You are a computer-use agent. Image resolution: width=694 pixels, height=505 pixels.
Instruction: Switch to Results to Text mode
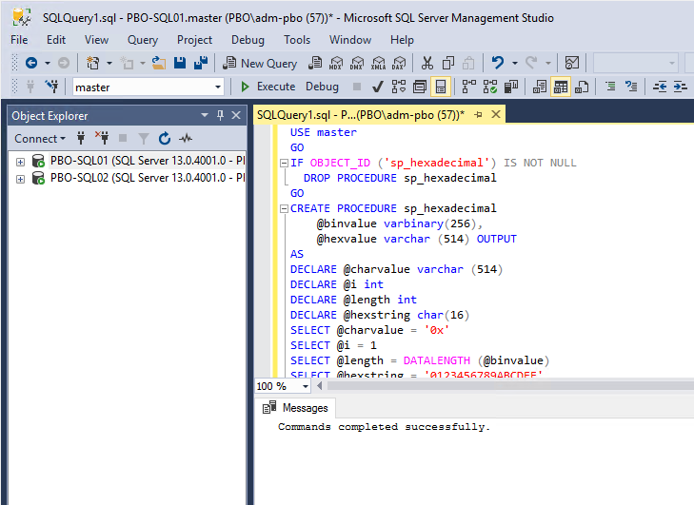540,87
